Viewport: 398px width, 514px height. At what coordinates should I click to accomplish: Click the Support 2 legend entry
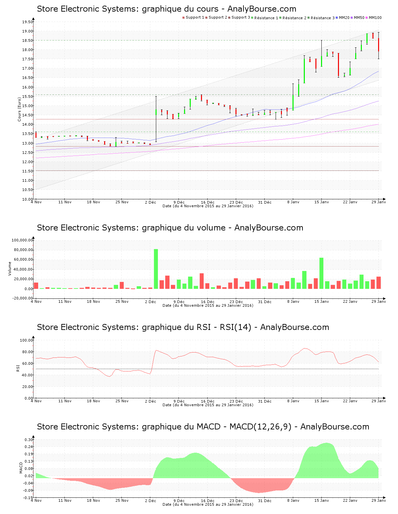coord(218,18)
